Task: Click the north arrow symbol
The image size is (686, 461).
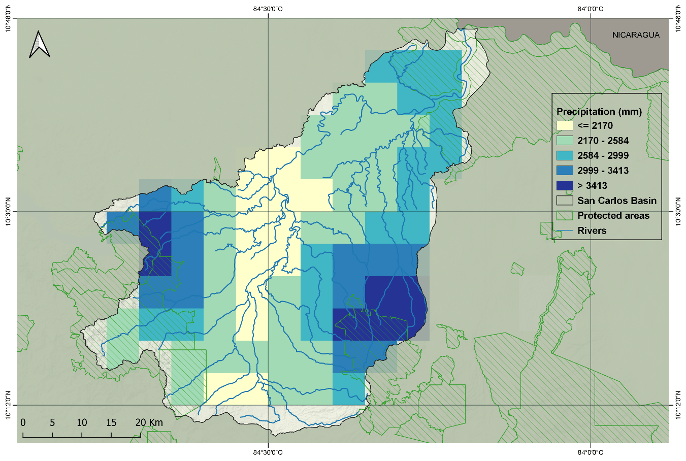Action: click(x=39, y=44)
